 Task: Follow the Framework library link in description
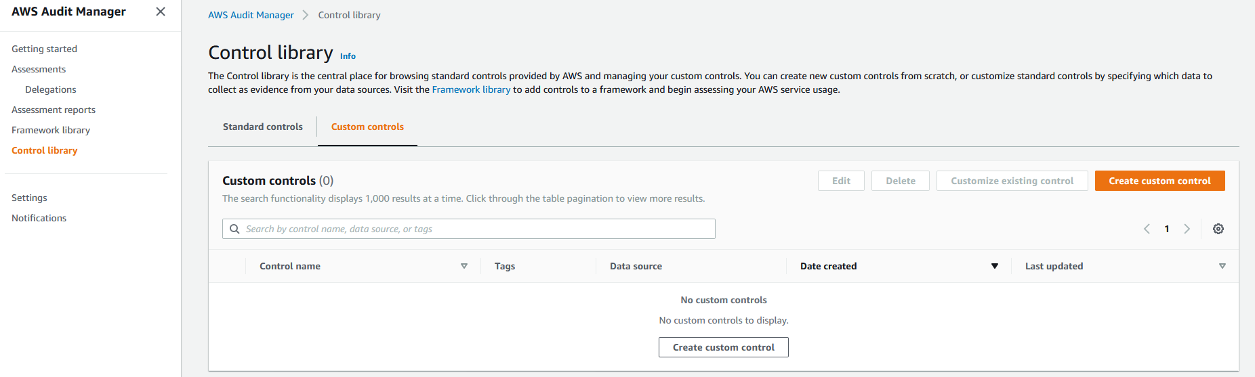471,89
